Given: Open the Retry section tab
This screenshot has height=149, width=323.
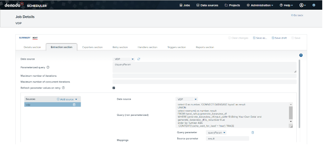Looking at the screenshot, I should 120,47.
